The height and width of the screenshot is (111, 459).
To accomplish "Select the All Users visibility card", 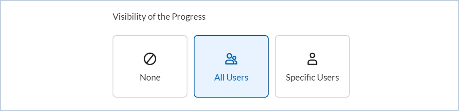I will 231,66.
